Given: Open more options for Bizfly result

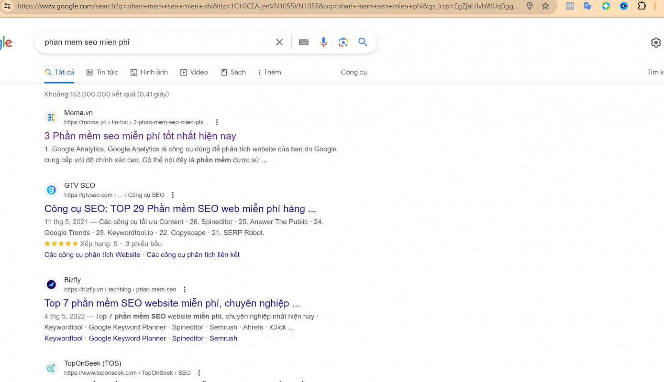Looking at the screenshot, I should [x=185, y=289].
